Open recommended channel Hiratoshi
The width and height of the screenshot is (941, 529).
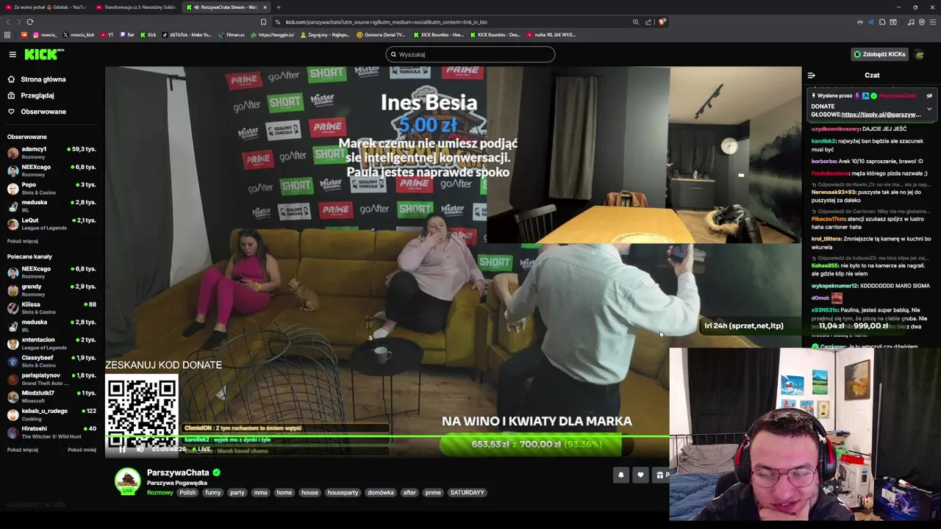[51, 431]
